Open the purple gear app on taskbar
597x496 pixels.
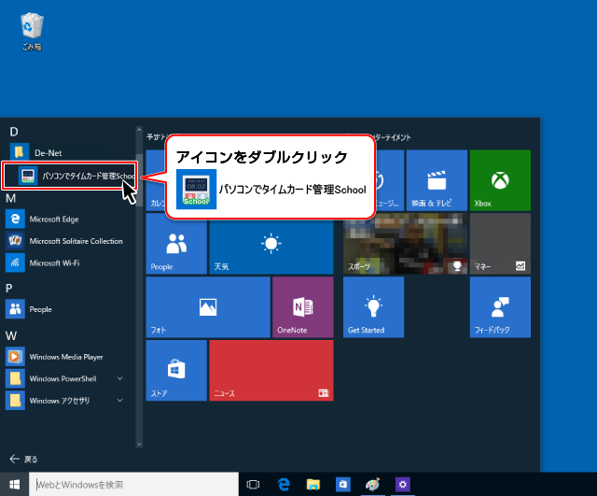pos(402,484)
